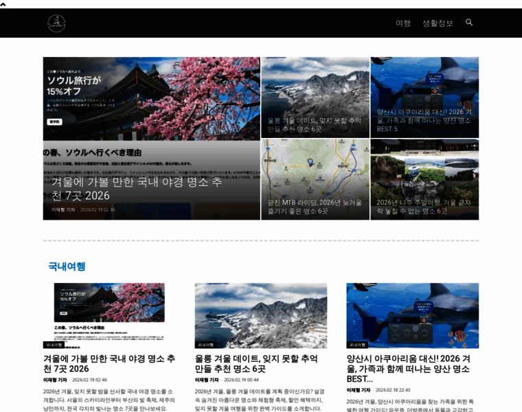Screen dimensions: 522x412
Task: Click author 이재형 기자 under 울릉 card
Action: pos(207,380)
